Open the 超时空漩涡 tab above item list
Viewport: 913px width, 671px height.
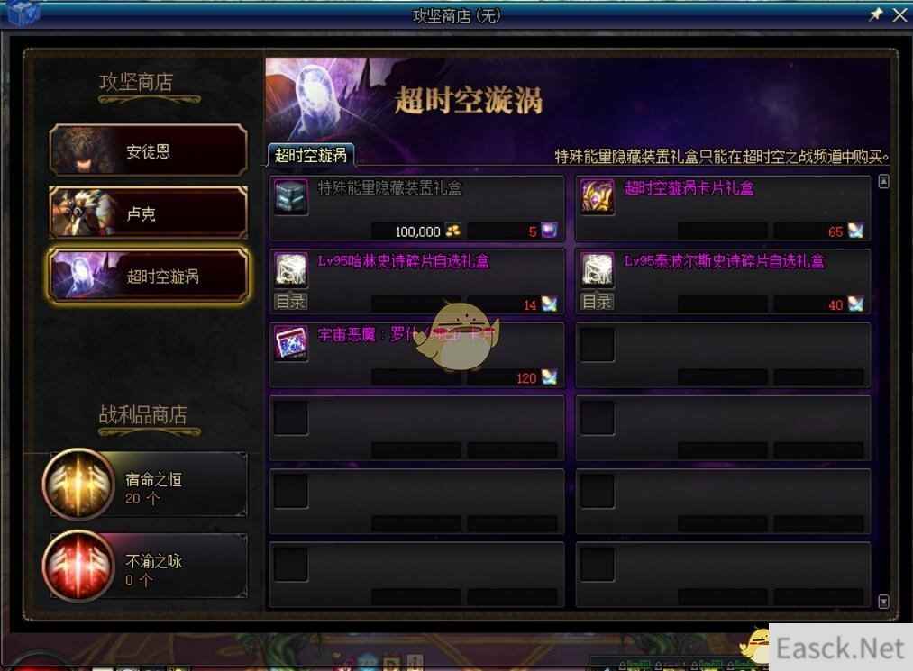(311, 155)
